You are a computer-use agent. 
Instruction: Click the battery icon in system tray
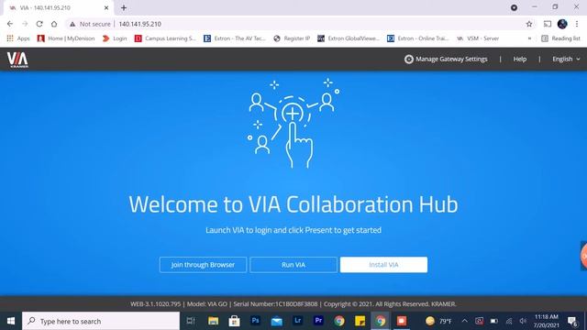[494, 321]
